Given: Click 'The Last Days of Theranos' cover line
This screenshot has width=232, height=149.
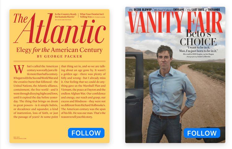Looking at the screenshot, I should point(203,10).
